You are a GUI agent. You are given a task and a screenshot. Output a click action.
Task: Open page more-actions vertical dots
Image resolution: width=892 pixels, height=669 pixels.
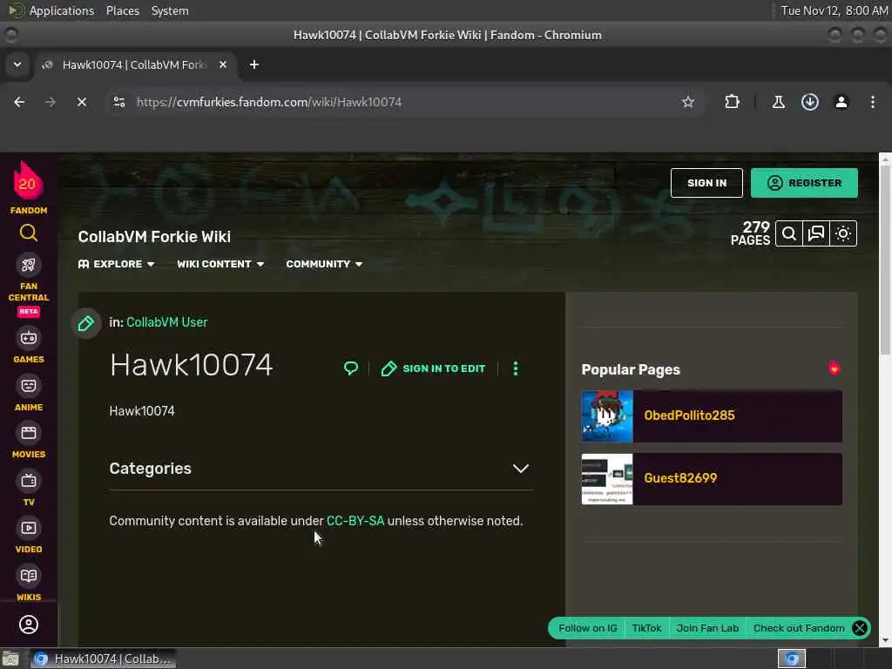tap(516, 368)
